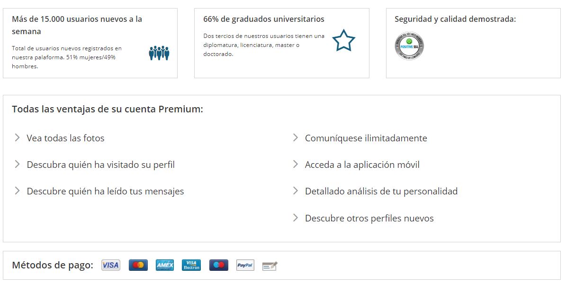Viewport: 566px width, 285px height.
Task: Open Descubre quién ha leído tus mensajes
Action: 106,192
